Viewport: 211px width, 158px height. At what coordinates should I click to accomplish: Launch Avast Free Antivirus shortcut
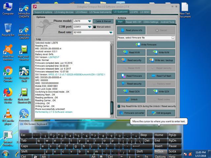pos(8,53)
